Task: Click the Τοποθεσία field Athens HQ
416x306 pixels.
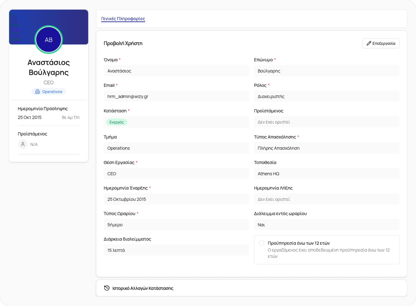Action: pos(326,174)
